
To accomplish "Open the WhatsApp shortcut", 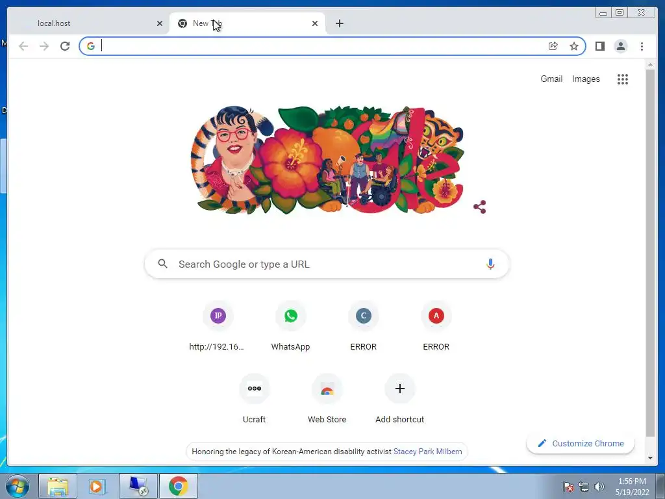I will click(290, 327).
